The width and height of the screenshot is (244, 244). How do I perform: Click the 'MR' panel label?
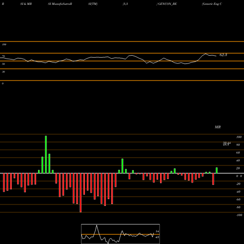(x=218, y=127)
